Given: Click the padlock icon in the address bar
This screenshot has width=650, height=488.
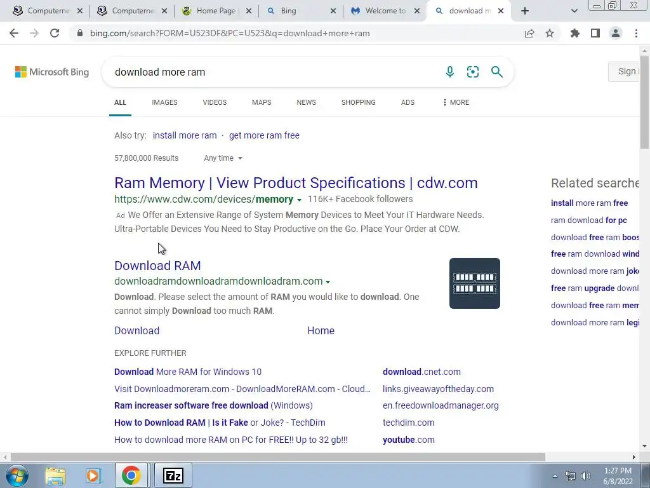Looking at the screenshot, I should tap(80, 33).
